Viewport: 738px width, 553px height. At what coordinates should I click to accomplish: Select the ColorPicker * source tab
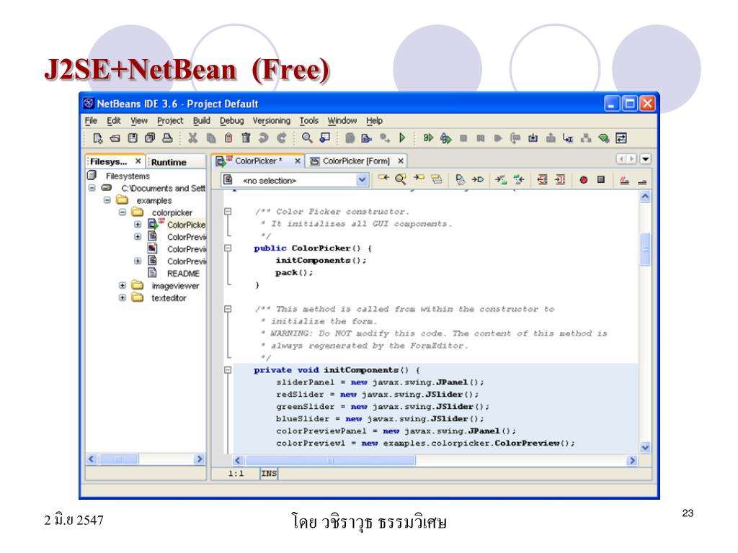click(x=259, y=161)
